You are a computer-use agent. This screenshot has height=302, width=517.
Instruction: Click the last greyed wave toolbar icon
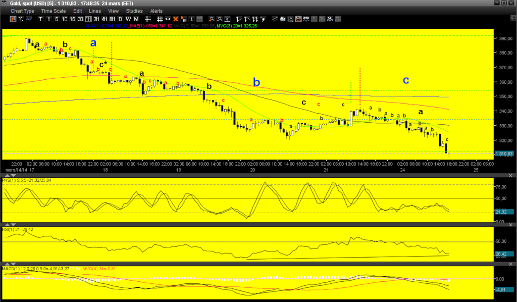[x=338, y=19]
